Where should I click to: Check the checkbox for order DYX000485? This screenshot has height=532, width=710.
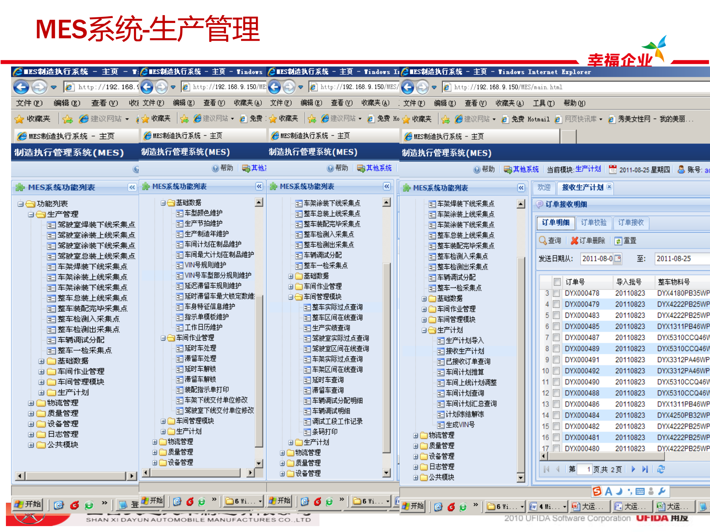pos(557,326)
